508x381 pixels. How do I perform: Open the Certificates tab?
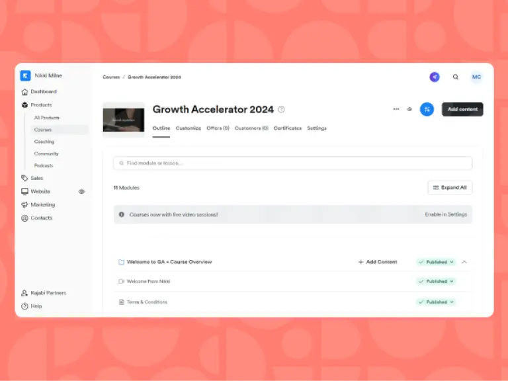point(287,128)
